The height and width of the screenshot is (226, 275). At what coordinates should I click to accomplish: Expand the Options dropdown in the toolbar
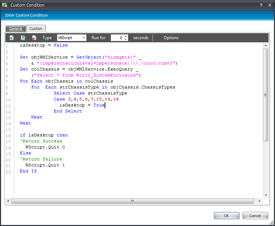168,38
